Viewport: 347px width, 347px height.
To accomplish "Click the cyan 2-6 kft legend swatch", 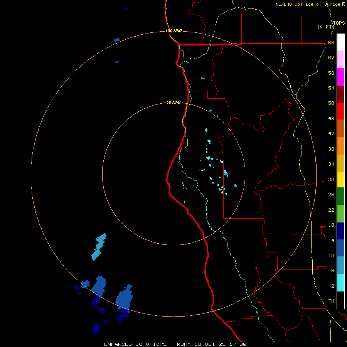I will [340, 283].
